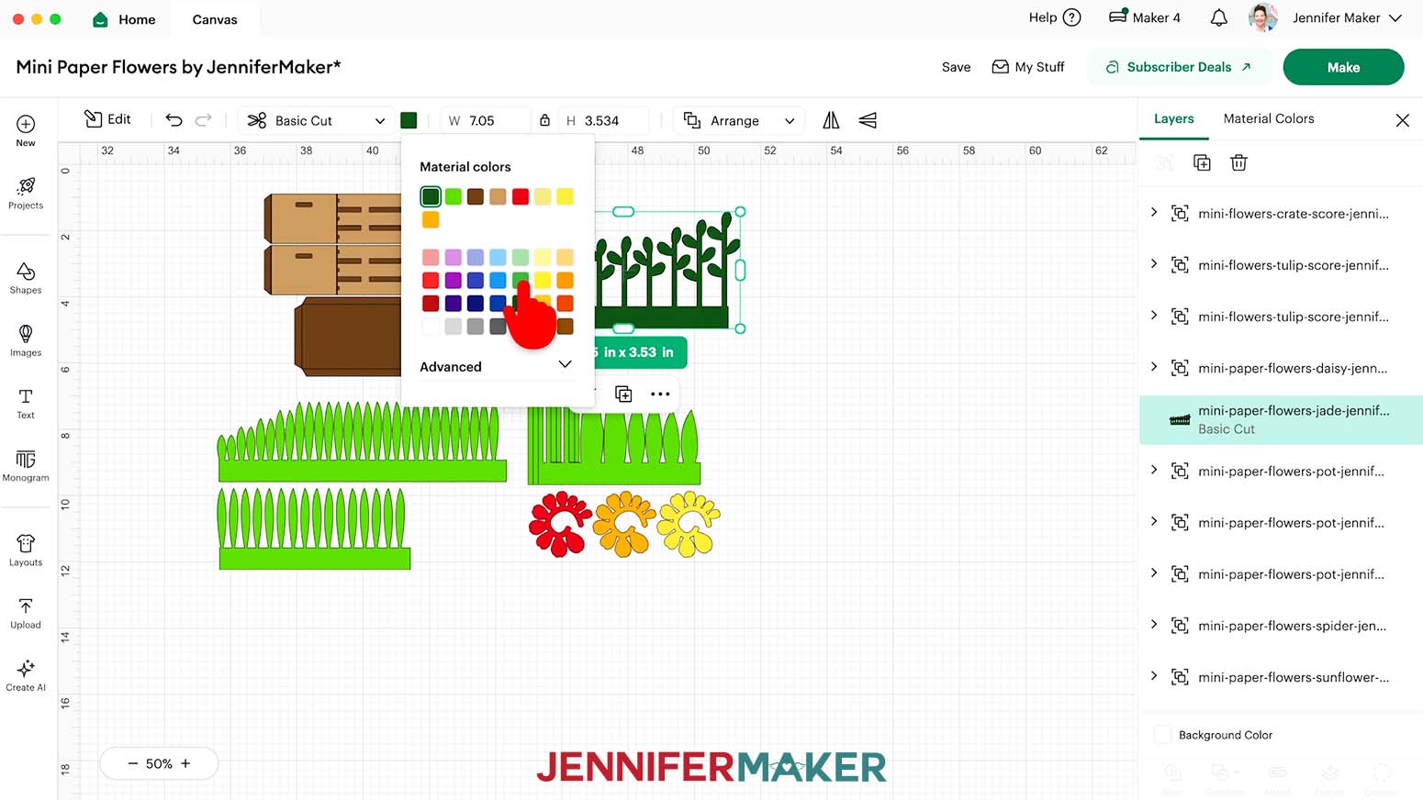Open My Stuff

(x=1028, y=67)
